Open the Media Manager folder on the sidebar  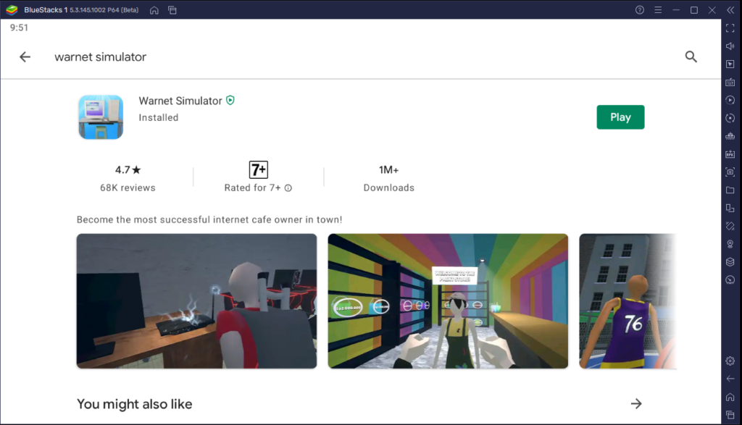pos(730,190)
